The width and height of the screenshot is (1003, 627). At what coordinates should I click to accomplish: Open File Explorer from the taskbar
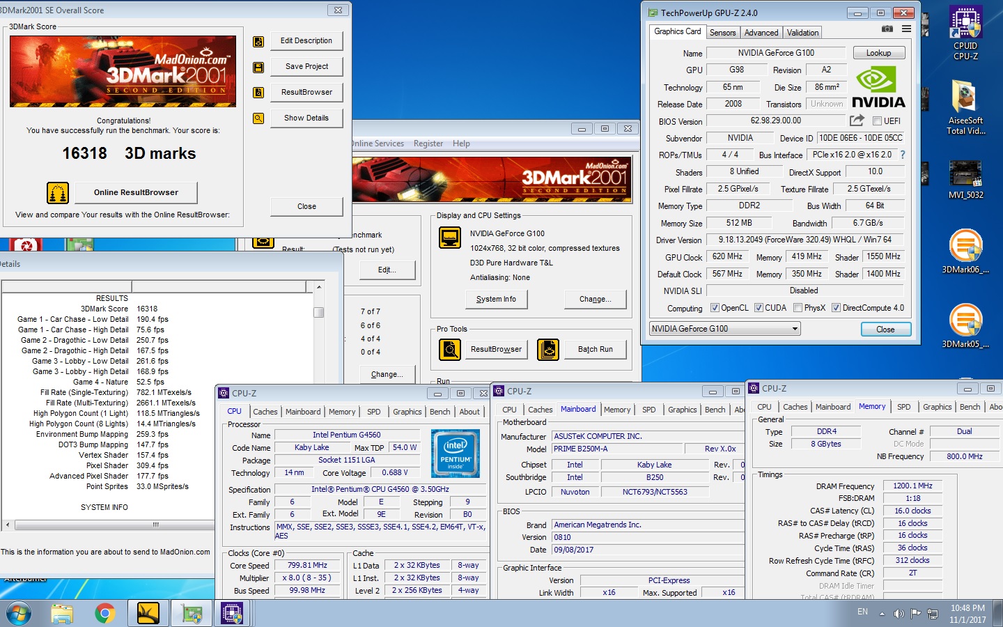pyautogui.click(x=62, y=614)
